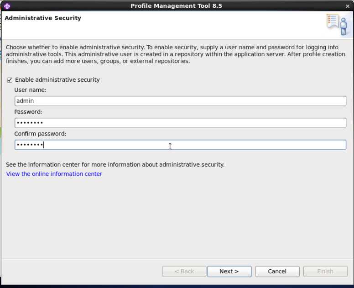The image size is (354, 288).
Task: Select the Confirm password field
Action: point(180,145)
